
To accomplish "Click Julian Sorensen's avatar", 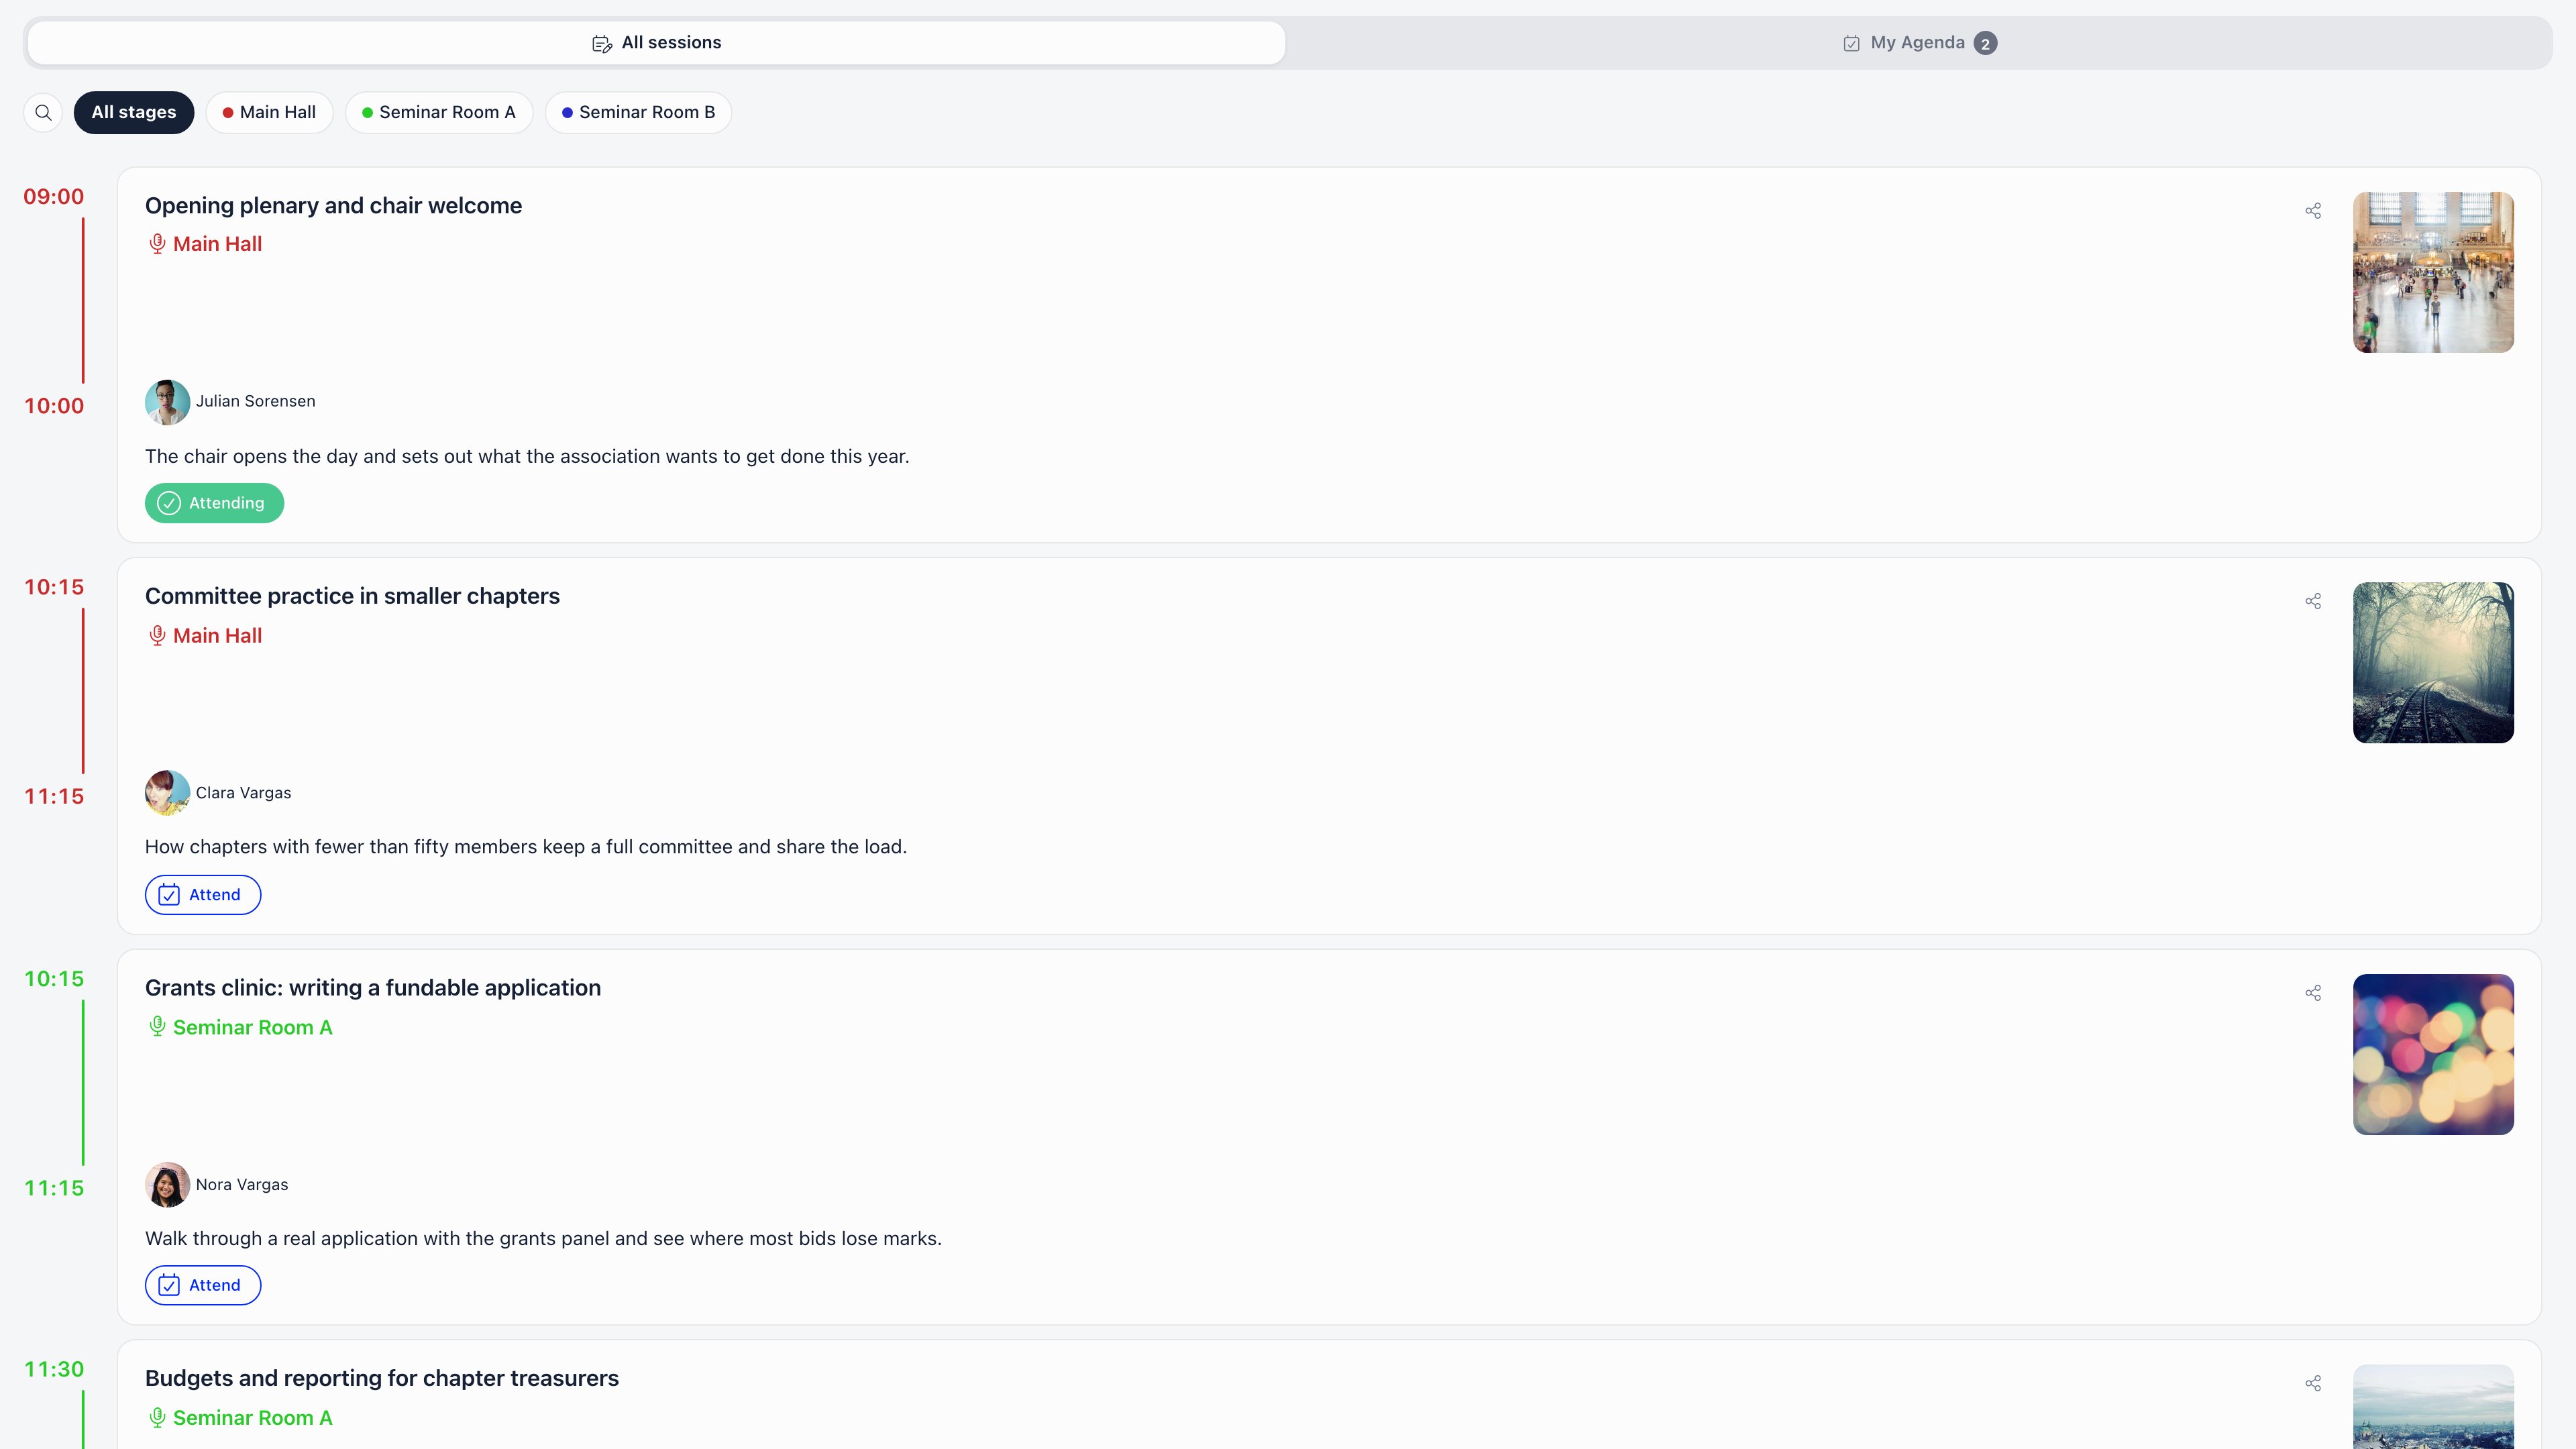I will pos(167,402).
